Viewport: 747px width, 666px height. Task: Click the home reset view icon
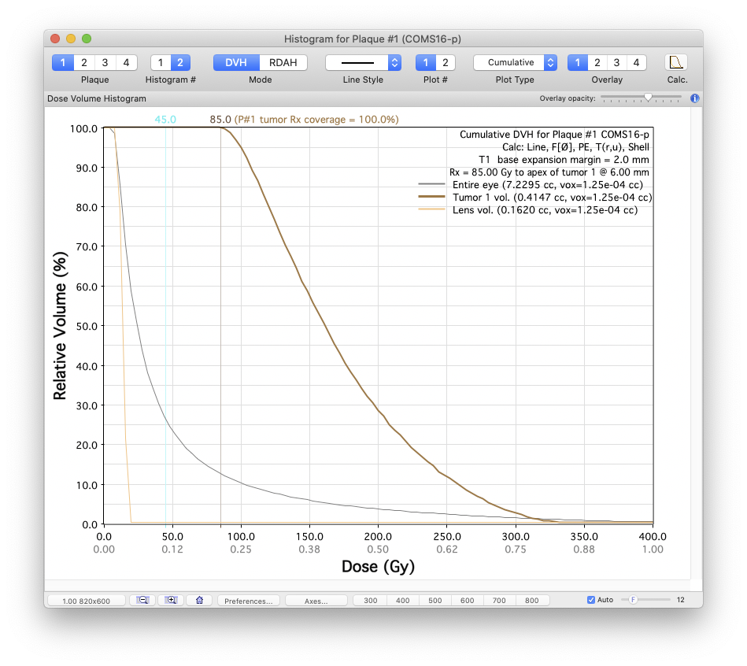pyautogui.click(x=200, y=600)
